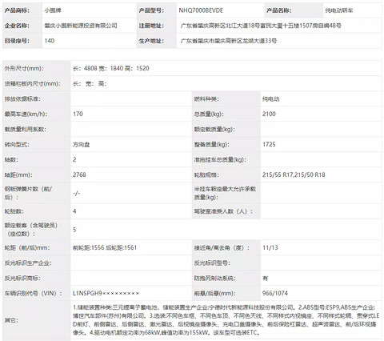Click the 车辆识别代号 (VIN) label
Viewport: 384px width, 341px height.
pyautogui.click(x=33, y=293)
